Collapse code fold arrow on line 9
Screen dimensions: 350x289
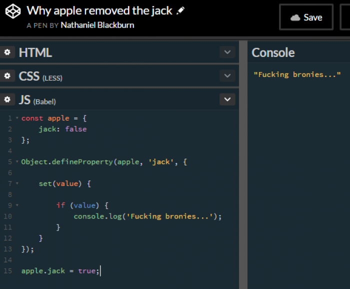17,205
